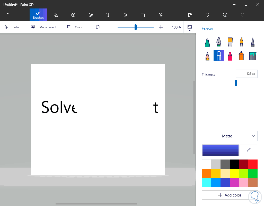
Task: Select the Calligraphy pen brush
Action: click(219, 42)
